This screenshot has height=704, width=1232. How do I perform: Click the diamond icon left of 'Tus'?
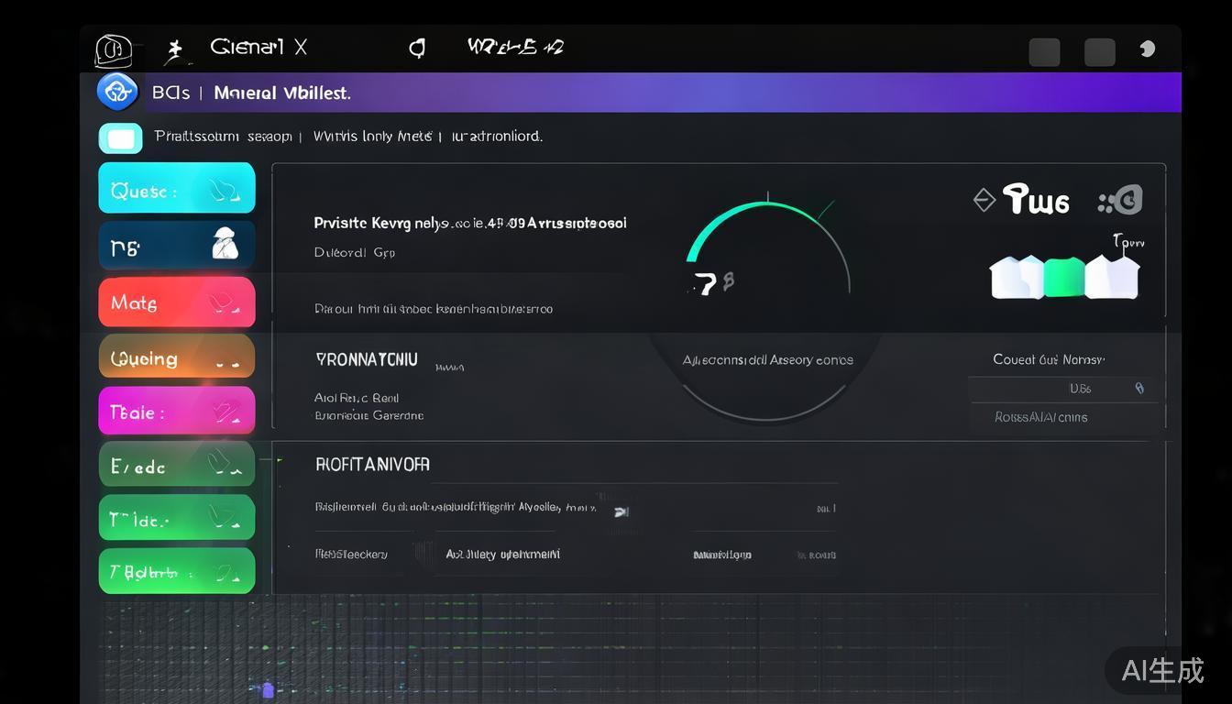(x=984, y=199)
